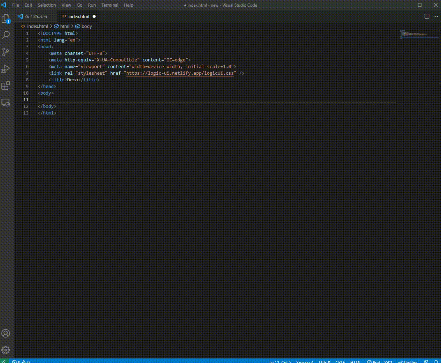Open the File menu
This screenshot has height=363, width=441.
click(x=16, y=5)
